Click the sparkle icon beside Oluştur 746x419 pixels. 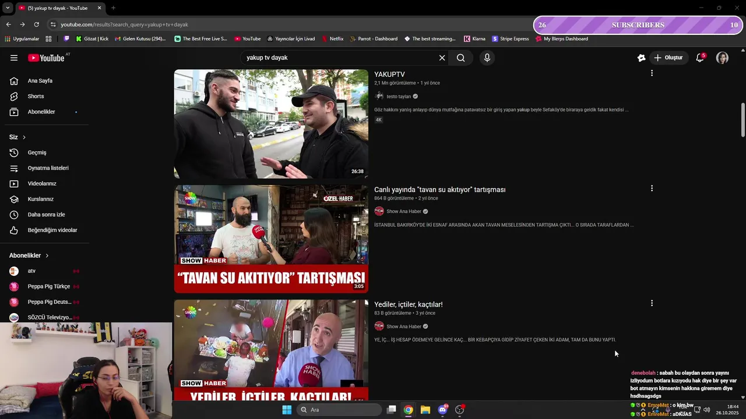pyautogui.click(x=641, y=58)
